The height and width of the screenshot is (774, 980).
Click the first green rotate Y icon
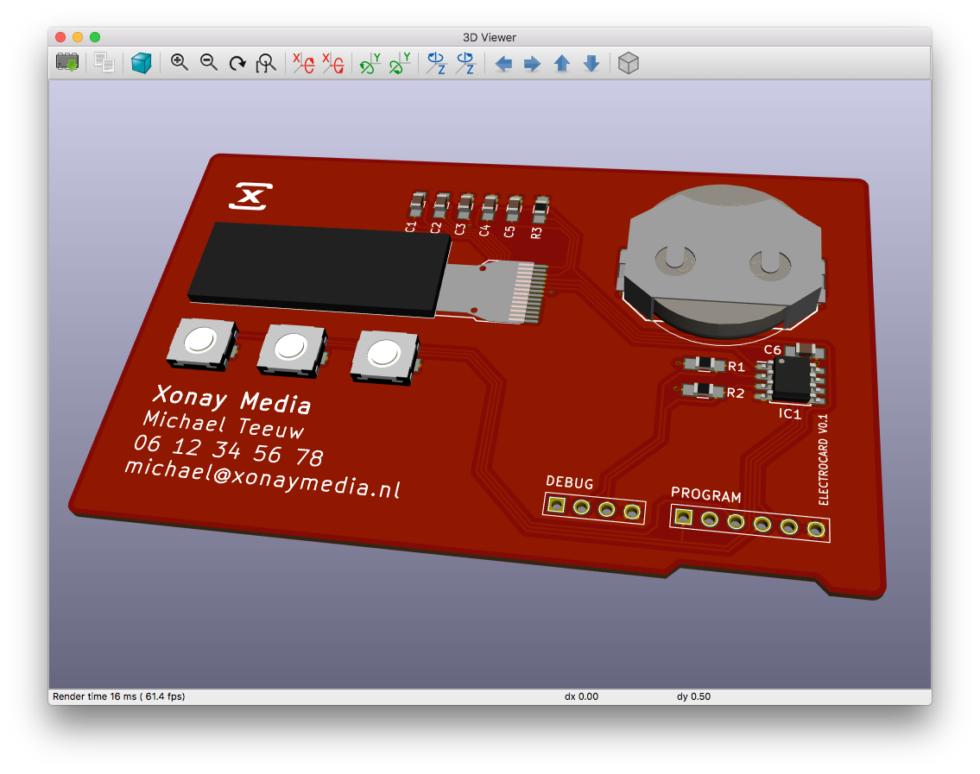pyautogui.click(x=370, y=63)
